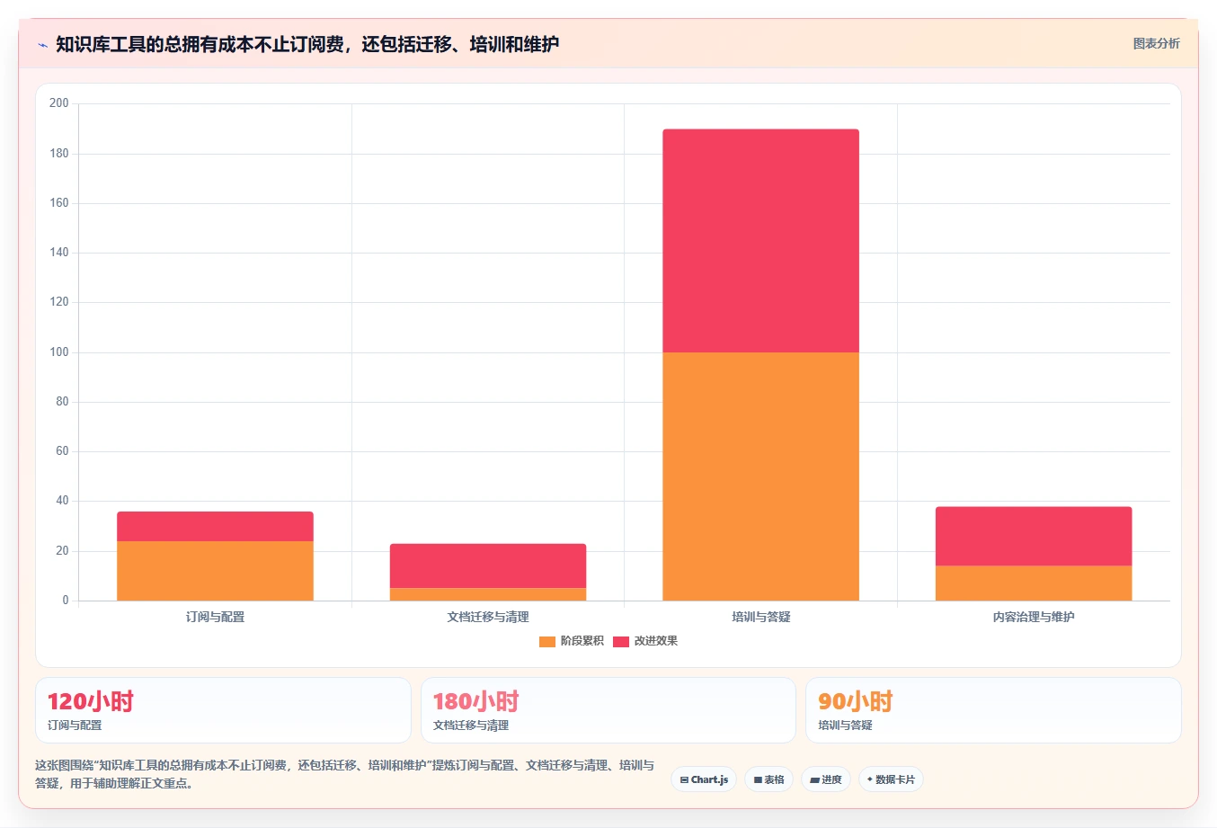Click the 100 y-axis tick value
Image resolution: width=1217 pixels, height=828 pixels.
[59, 352]
